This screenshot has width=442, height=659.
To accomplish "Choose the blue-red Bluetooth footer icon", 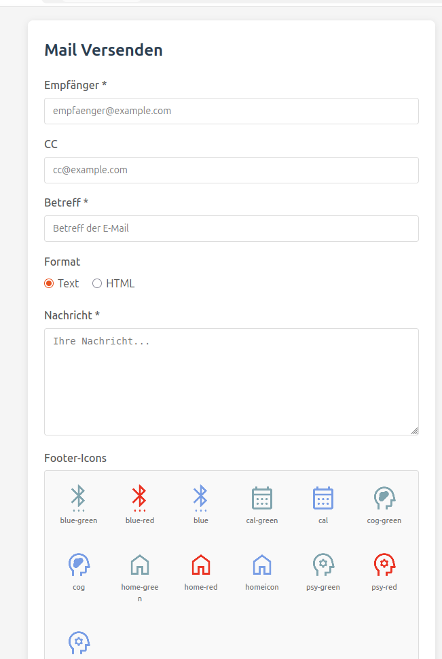I will [140, 498].
